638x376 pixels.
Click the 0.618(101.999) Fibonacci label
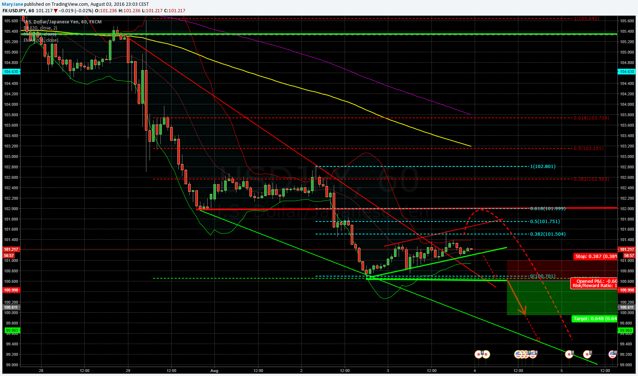[548, 209]
